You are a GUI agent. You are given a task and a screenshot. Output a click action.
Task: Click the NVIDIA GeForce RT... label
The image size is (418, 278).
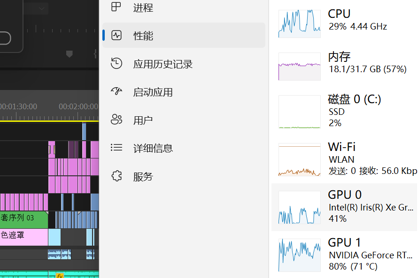tap(371, 255)
